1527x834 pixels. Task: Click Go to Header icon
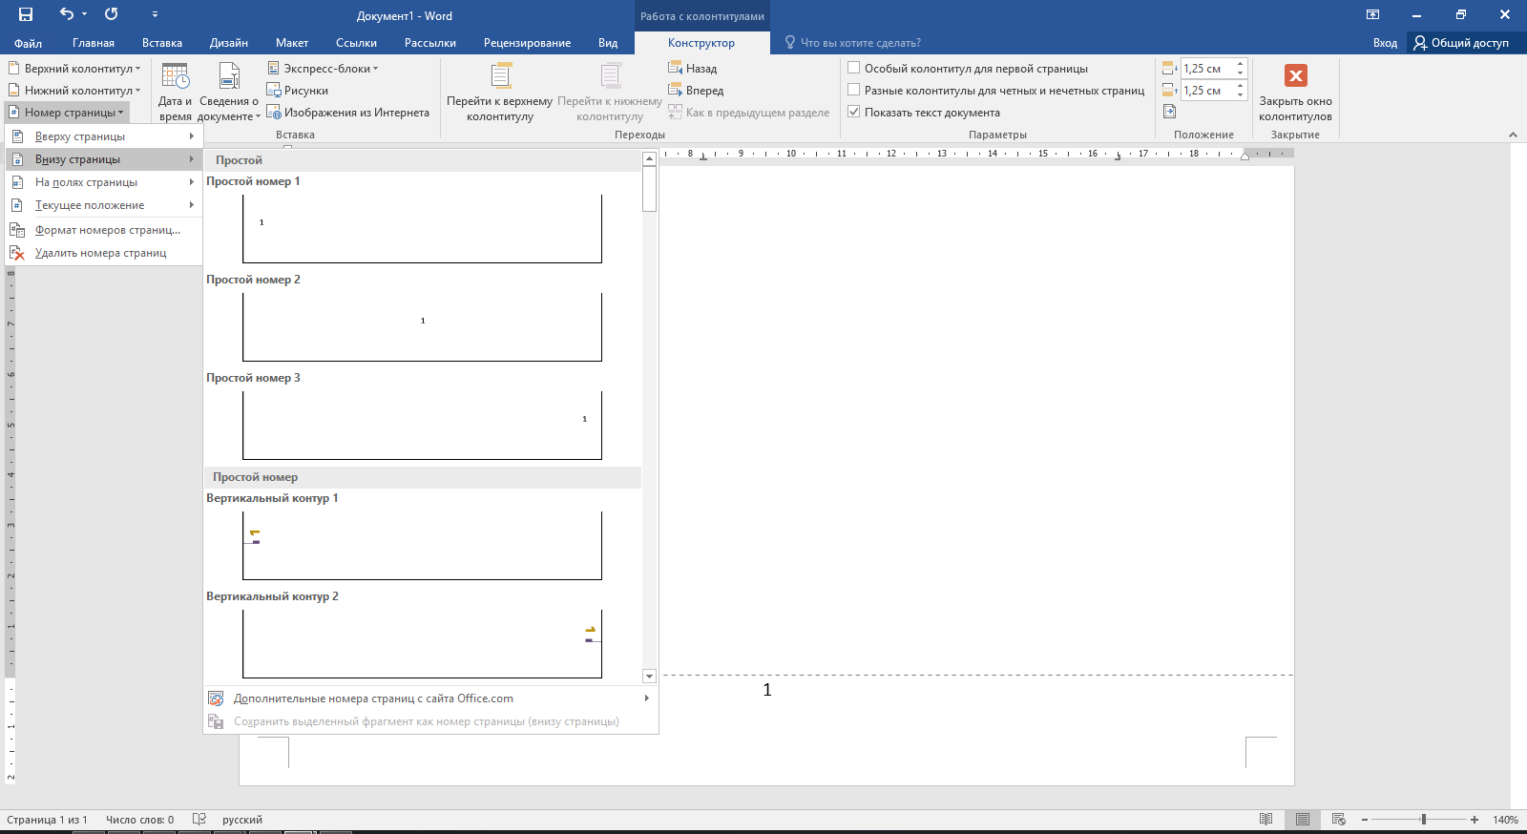click(500, 76)
